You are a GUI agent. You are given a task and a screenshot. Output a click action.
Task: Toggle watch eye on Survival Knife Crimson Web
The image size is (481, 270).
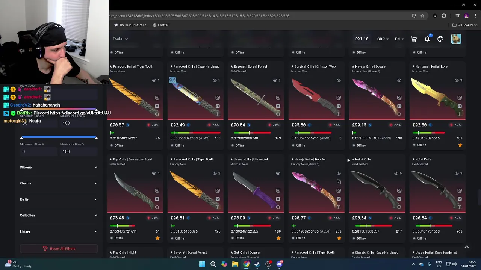(339, 80)
